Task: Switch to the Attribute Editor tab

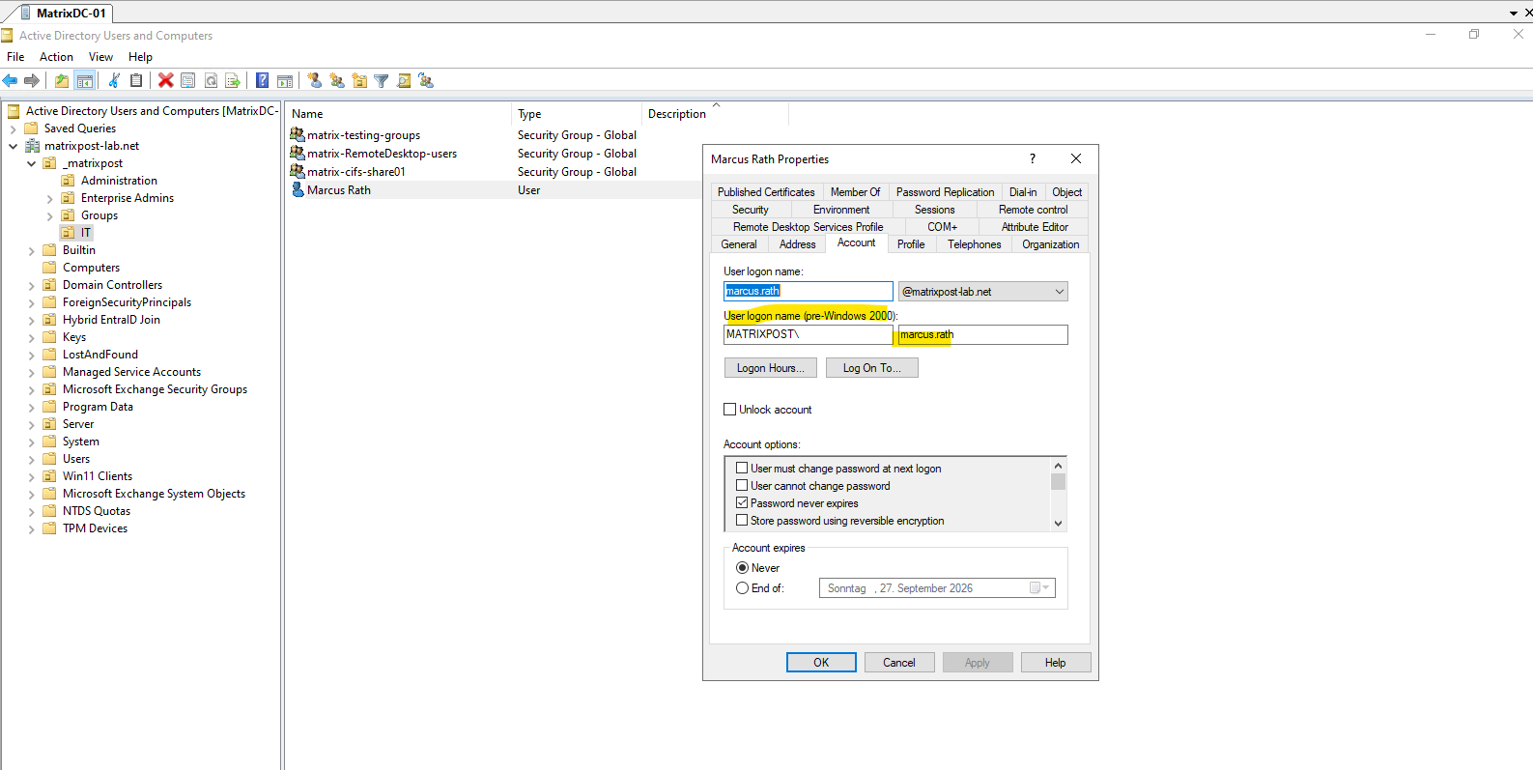Action: tap(1035, 227)
